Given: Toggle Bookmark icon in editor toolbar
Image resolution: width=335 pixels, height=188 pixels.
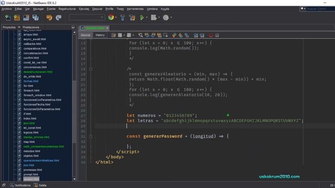Looking at the screenshot, I should [187, 35].
